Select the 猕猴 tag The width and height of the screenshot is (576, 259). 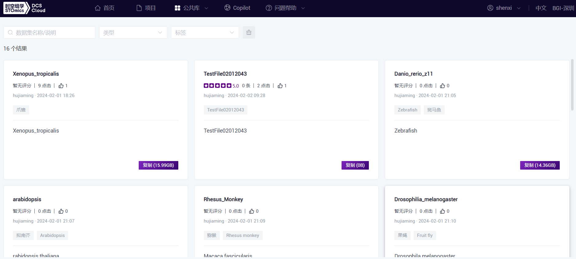pyautogui.click(x=212, y=235)
